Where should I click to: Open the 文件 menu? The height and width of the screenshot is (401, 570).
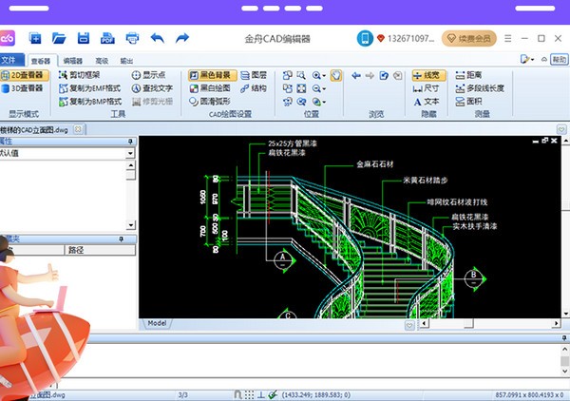(x=10, y=59)
